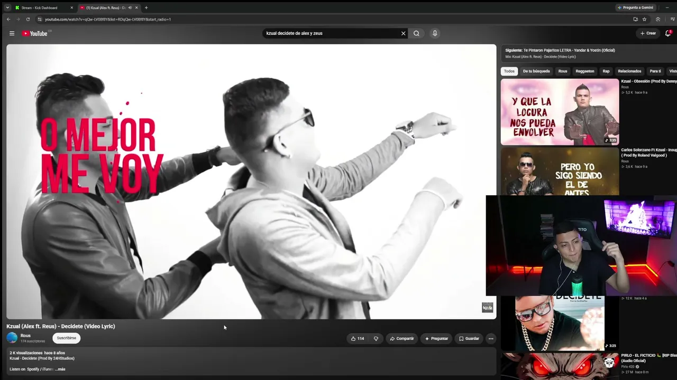The image size is (677, 380).
Task: Open Kzual - Obsesión video thumbnail
Action: tap(560, 112)
